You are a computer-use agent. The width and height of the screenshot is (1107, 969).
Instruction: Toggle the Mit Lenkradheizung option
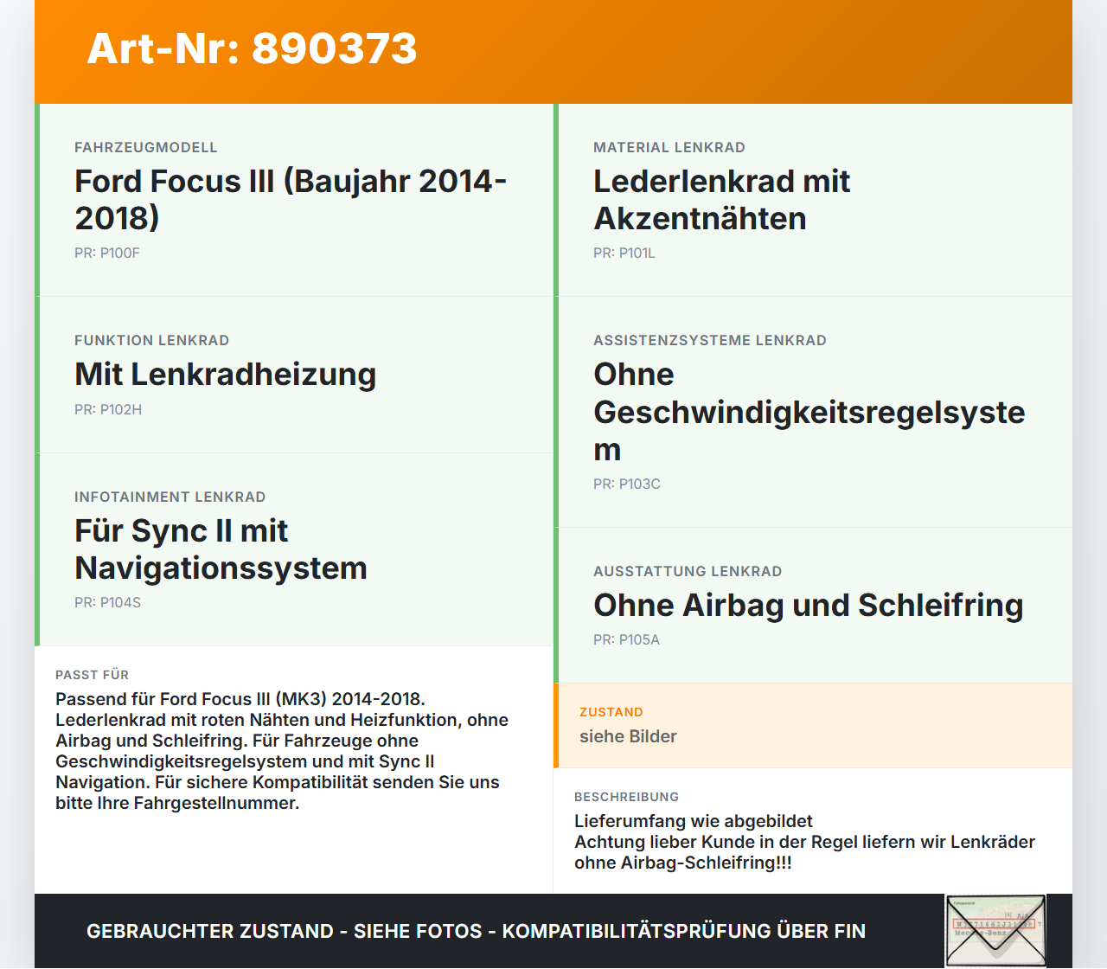[x=225, y=375]
